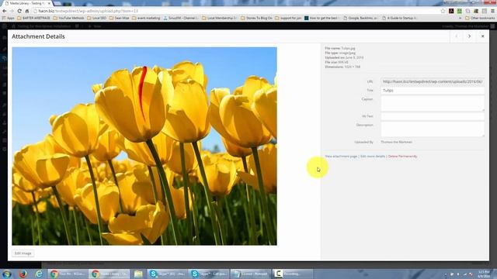Switch to first Chrome window in taskbar
Viewport: 497px width, 279px height.
click(x=68, y=274)
